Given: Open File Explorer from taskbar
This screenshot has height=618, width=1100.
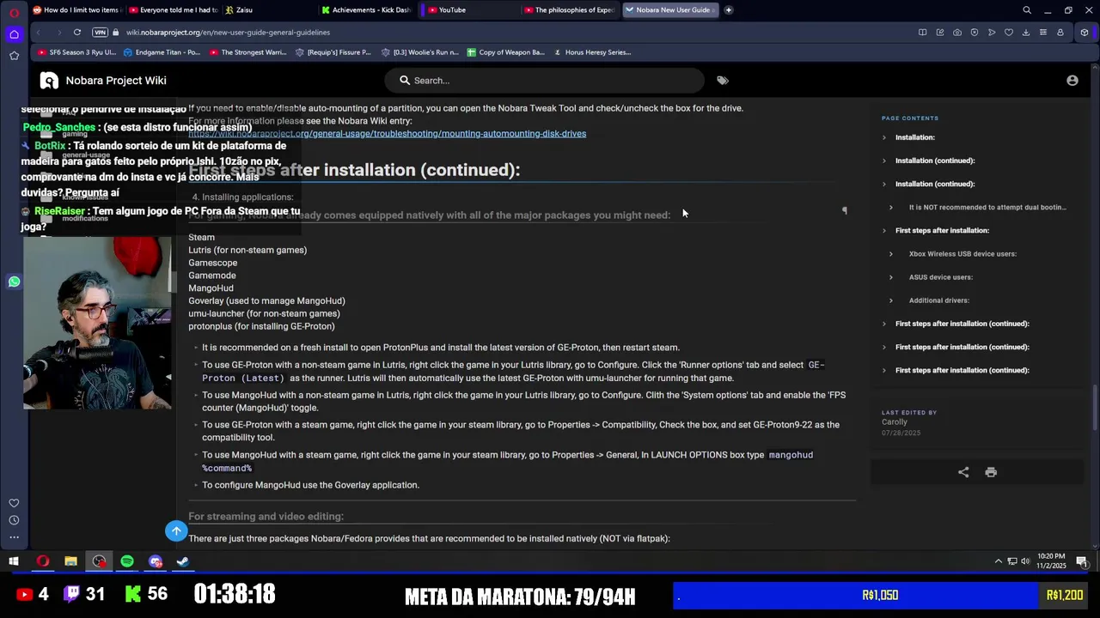Looking at the screenshot, I should [70, 561].
